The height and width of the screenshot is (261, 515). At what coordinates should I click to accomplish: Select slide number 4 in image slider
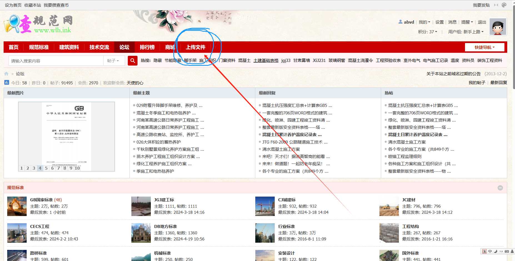[40, 168]
